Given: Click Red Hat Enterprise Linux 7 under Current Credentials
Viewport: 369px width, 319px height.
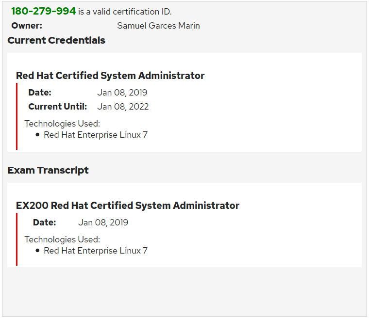Looking at the screenshot, I should 96,135.
